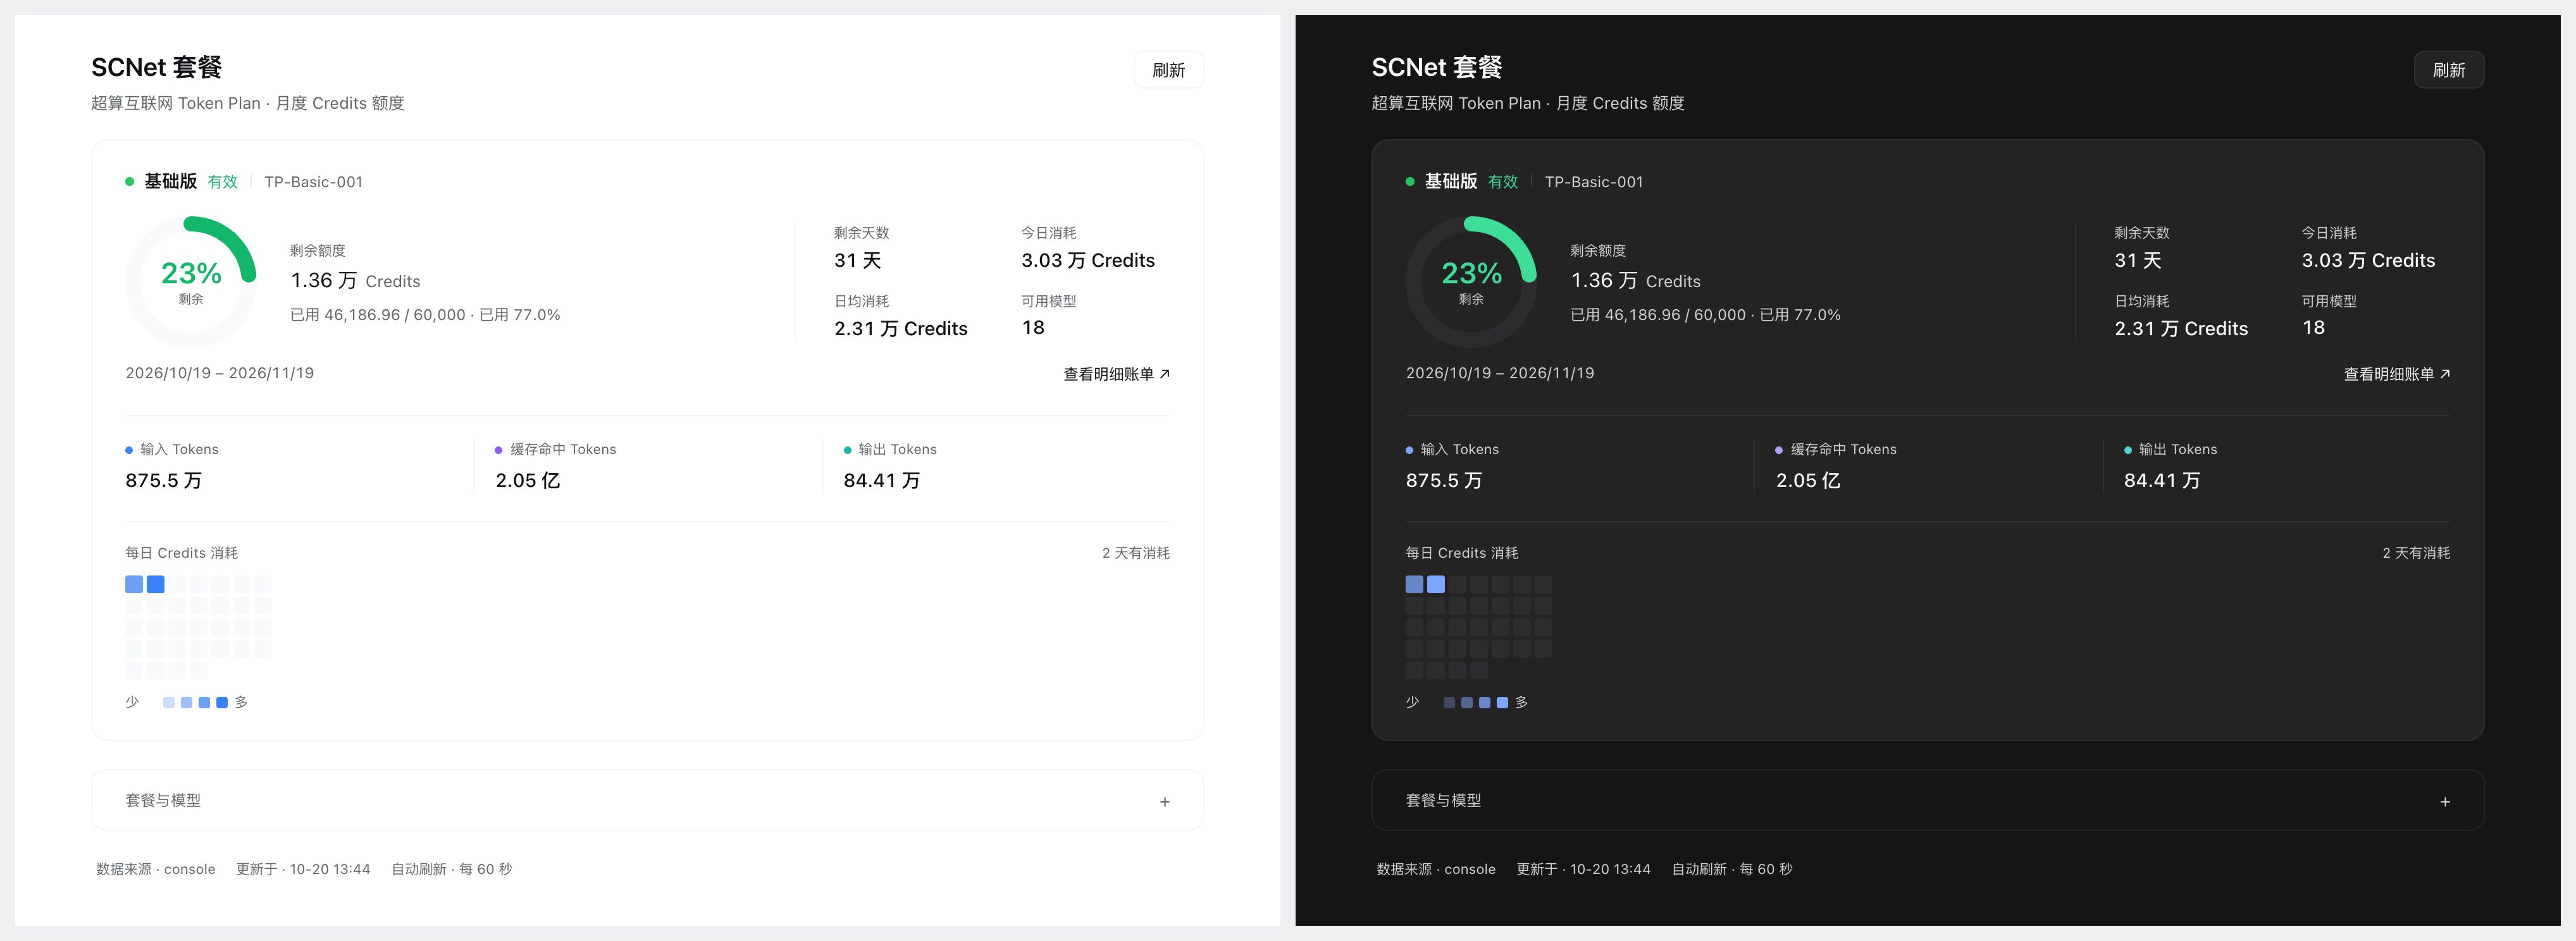Click TP-Basic-001 plan ID in dark panel
This screenshot has width=2576, height=941.
pyautogui.click(x=1594, y=182)
